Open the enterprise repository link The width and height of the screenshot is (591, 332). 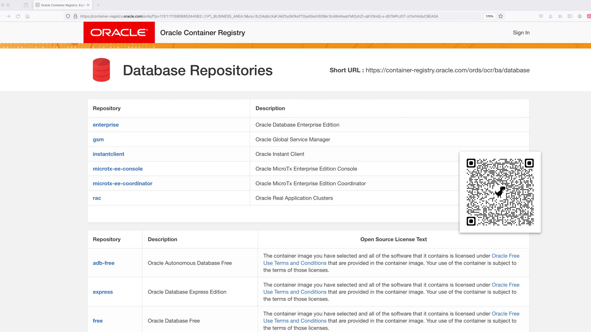point(106,125)
